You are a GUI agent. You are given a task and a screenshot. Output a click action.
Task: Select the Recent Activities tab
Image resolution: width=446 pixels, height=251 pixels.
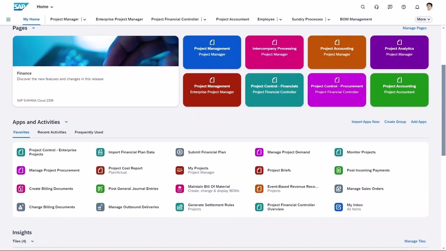[52, 132]
